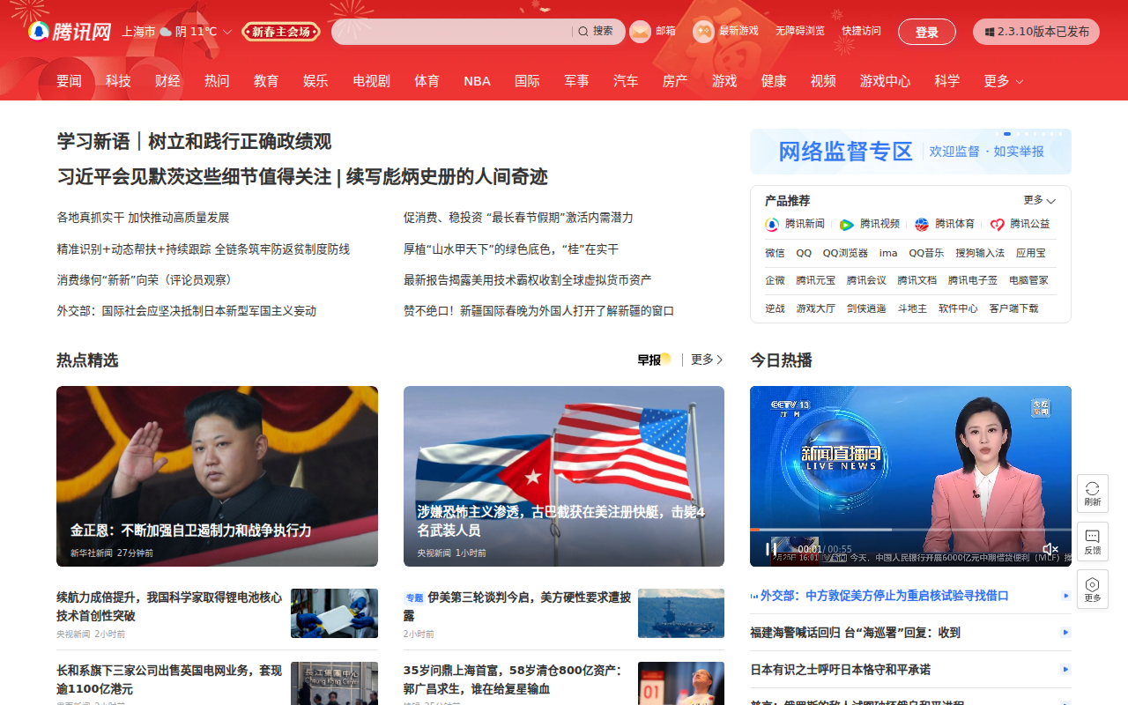Open the 反馈 feedback icon
The width and height of the screenshot is (1128, 705).
tap(1092, 537)
